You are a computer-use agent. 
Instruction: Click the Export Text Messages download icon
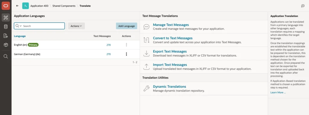coord(146,54)
